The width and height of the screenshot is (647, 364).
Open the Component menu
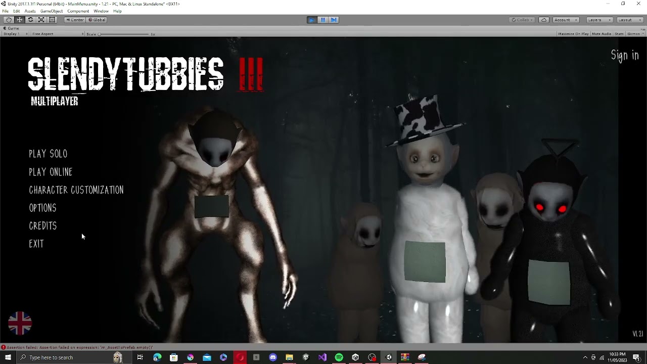point(78,11)
